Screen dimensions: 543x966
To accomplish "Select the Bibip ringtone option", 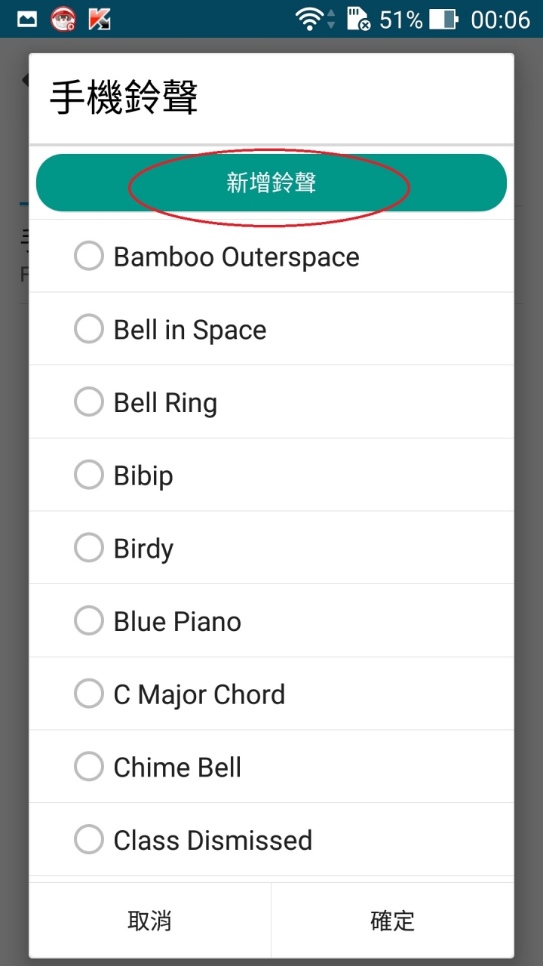I will click(271, 475).
